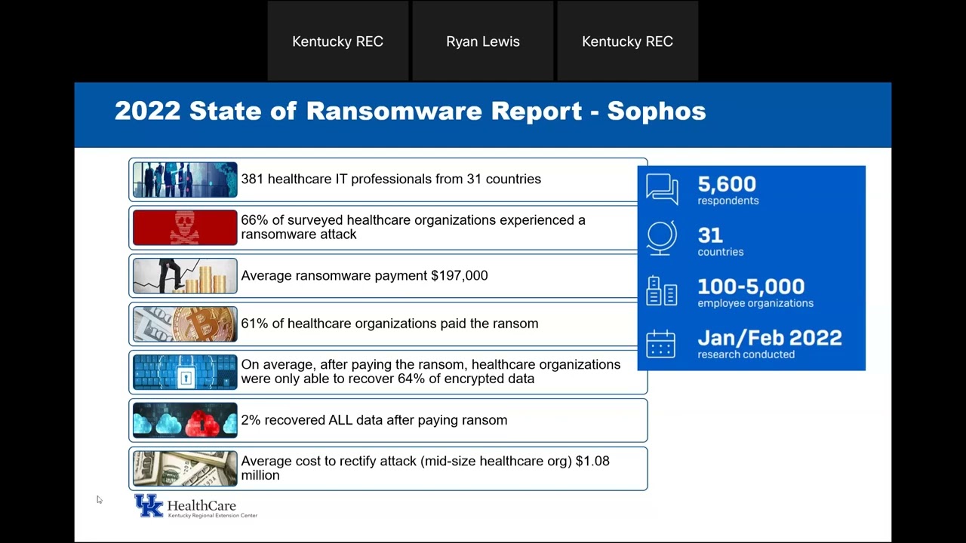
Task: Select the Ryan Lewis participant tile
Action: point(483,41)
